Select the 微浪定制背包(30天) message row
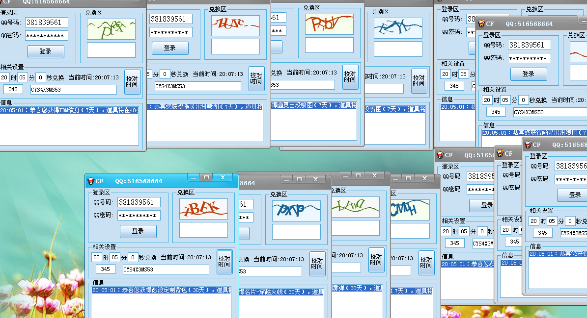 click(161, 290)
